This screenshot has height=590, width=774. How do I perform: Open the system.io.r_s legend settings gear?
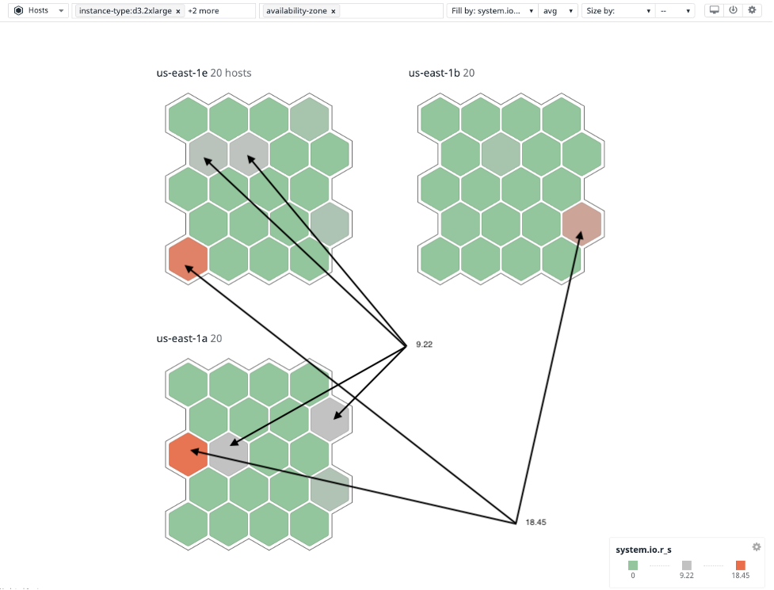(x=756, y=546)
